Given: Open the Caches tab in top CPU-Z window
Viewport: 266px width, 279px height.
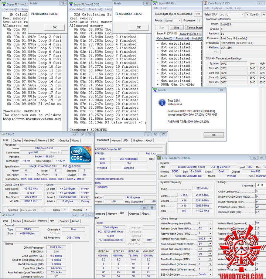Looking at the screenshot, I should click(17, 140).
